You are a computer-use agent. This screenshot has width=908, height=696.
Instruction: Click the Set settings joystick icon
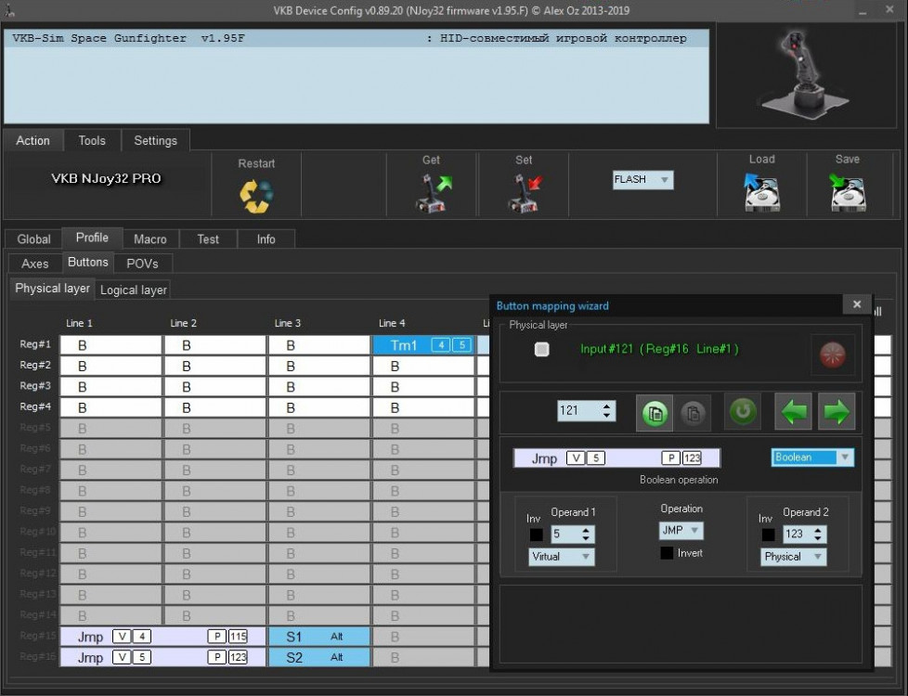tap(524, 194)
